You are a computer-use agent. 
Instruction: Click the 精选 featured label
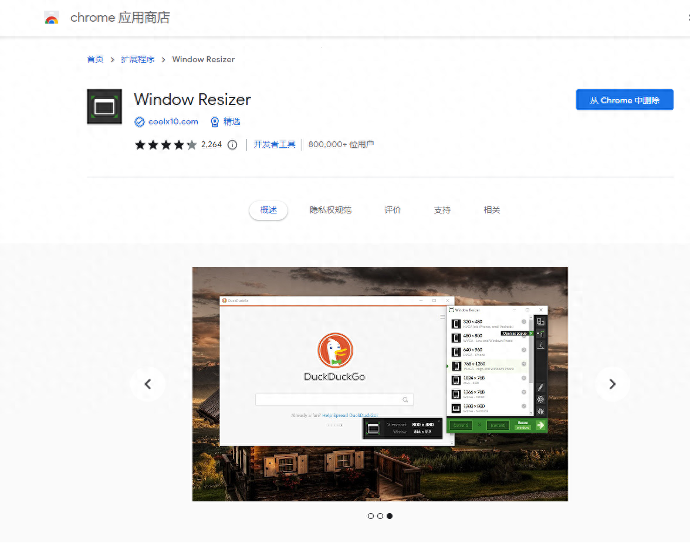point(232,122)
